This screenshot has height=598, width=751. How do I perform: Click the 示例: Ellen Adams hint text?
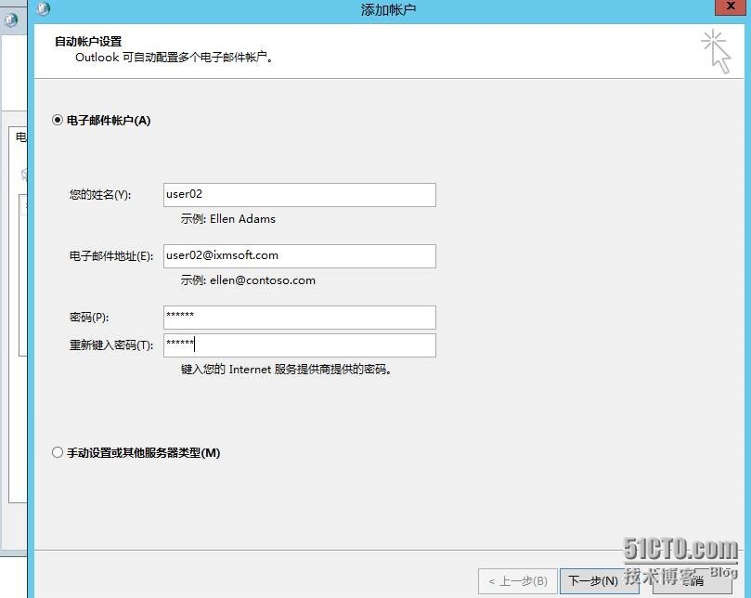228,219
